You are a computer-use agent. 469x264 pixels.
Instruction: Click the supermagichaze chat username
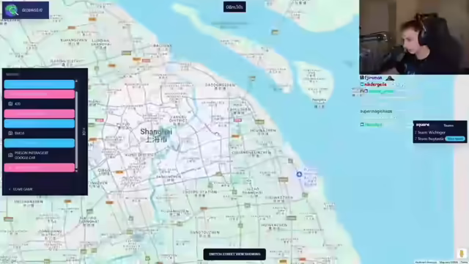[x=376, y=111]
